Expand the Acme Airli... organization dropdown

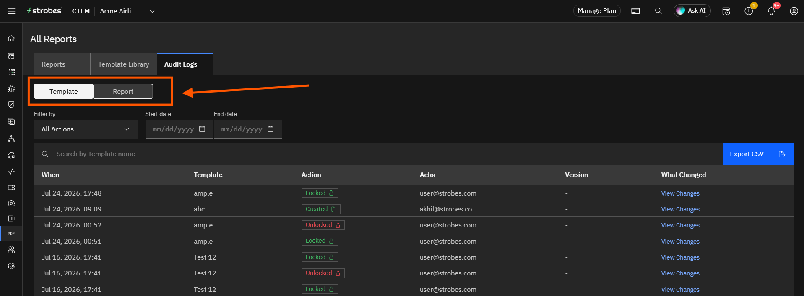pyautogui.click(x=152, y=11)
